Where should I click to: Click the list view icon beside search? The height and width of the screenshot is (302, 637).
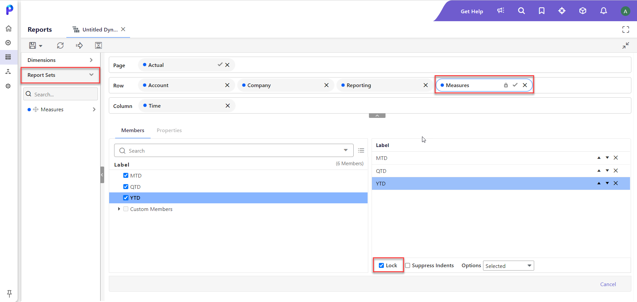361,150
